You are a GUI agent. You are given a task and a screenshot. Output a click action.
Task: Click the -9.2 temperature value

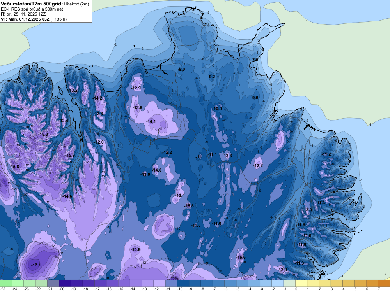coord(211,77)
